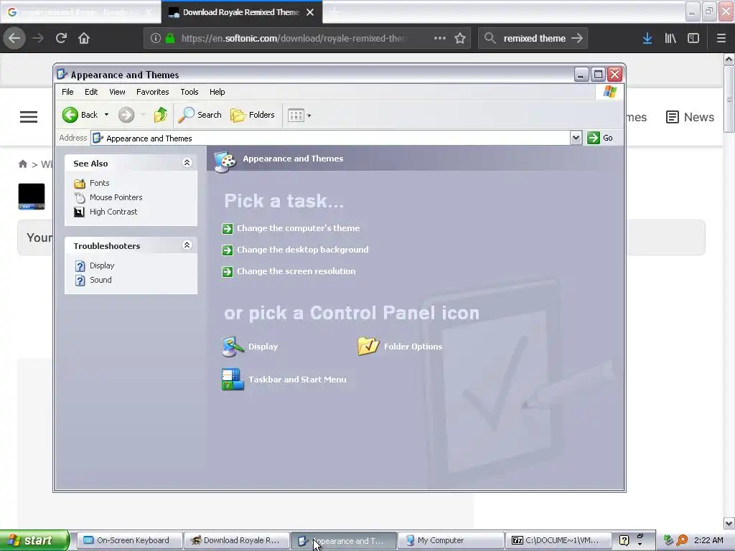Open a new Firefox tab

[334, 12]
